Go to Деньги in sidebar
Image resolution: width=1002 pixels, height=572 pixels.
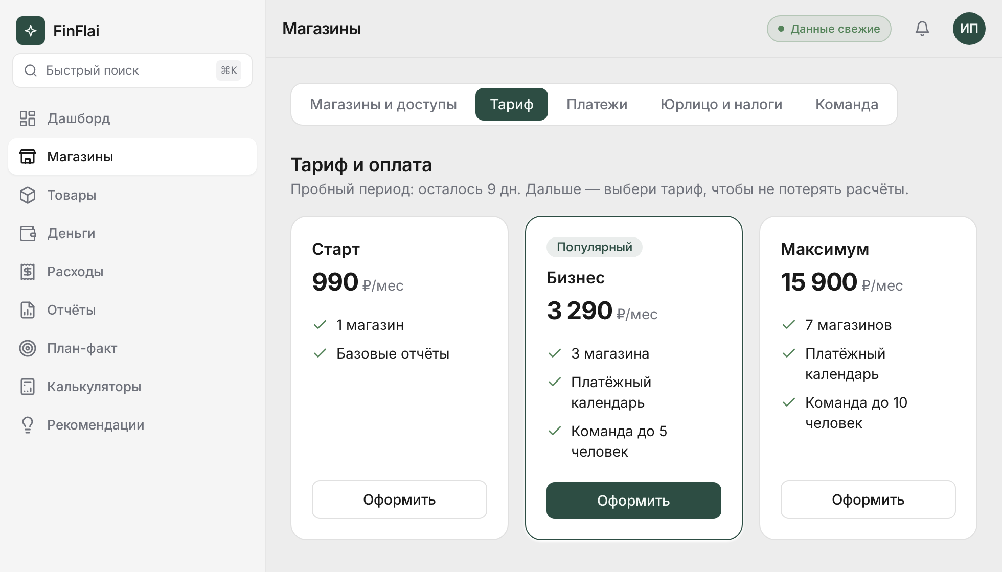point(132,233)
